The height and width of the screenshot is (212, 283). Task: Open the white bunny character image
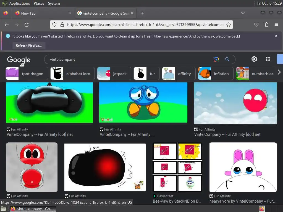pos(243,167)
